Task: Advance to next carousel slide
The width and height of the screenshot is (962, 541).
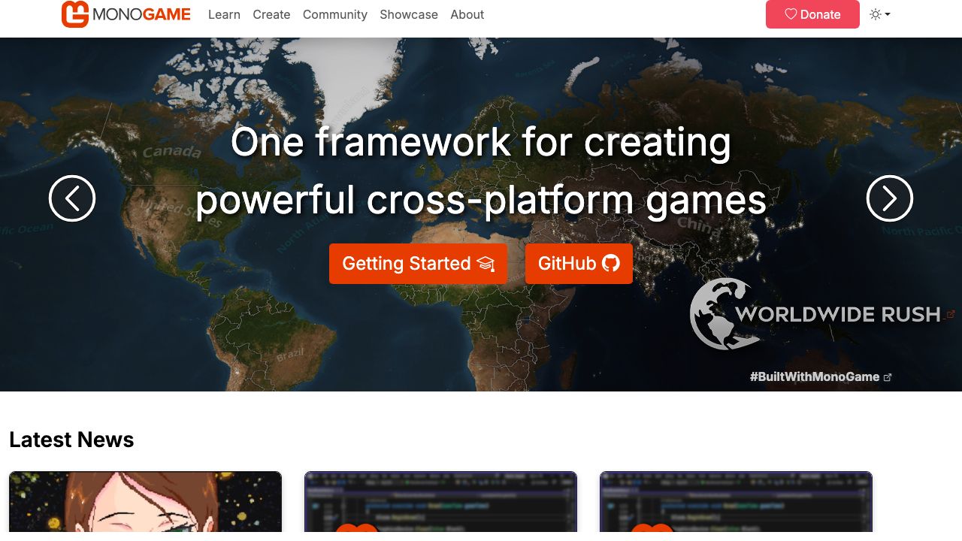Action: [890, 198]
